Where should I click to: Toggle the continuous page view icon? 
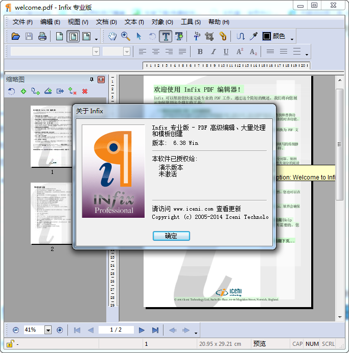(x=73, y=36)
